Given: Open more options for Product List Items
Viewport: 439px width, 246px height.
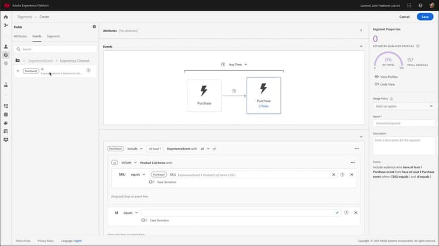Looking at the screenshot, I should point(353,162).
